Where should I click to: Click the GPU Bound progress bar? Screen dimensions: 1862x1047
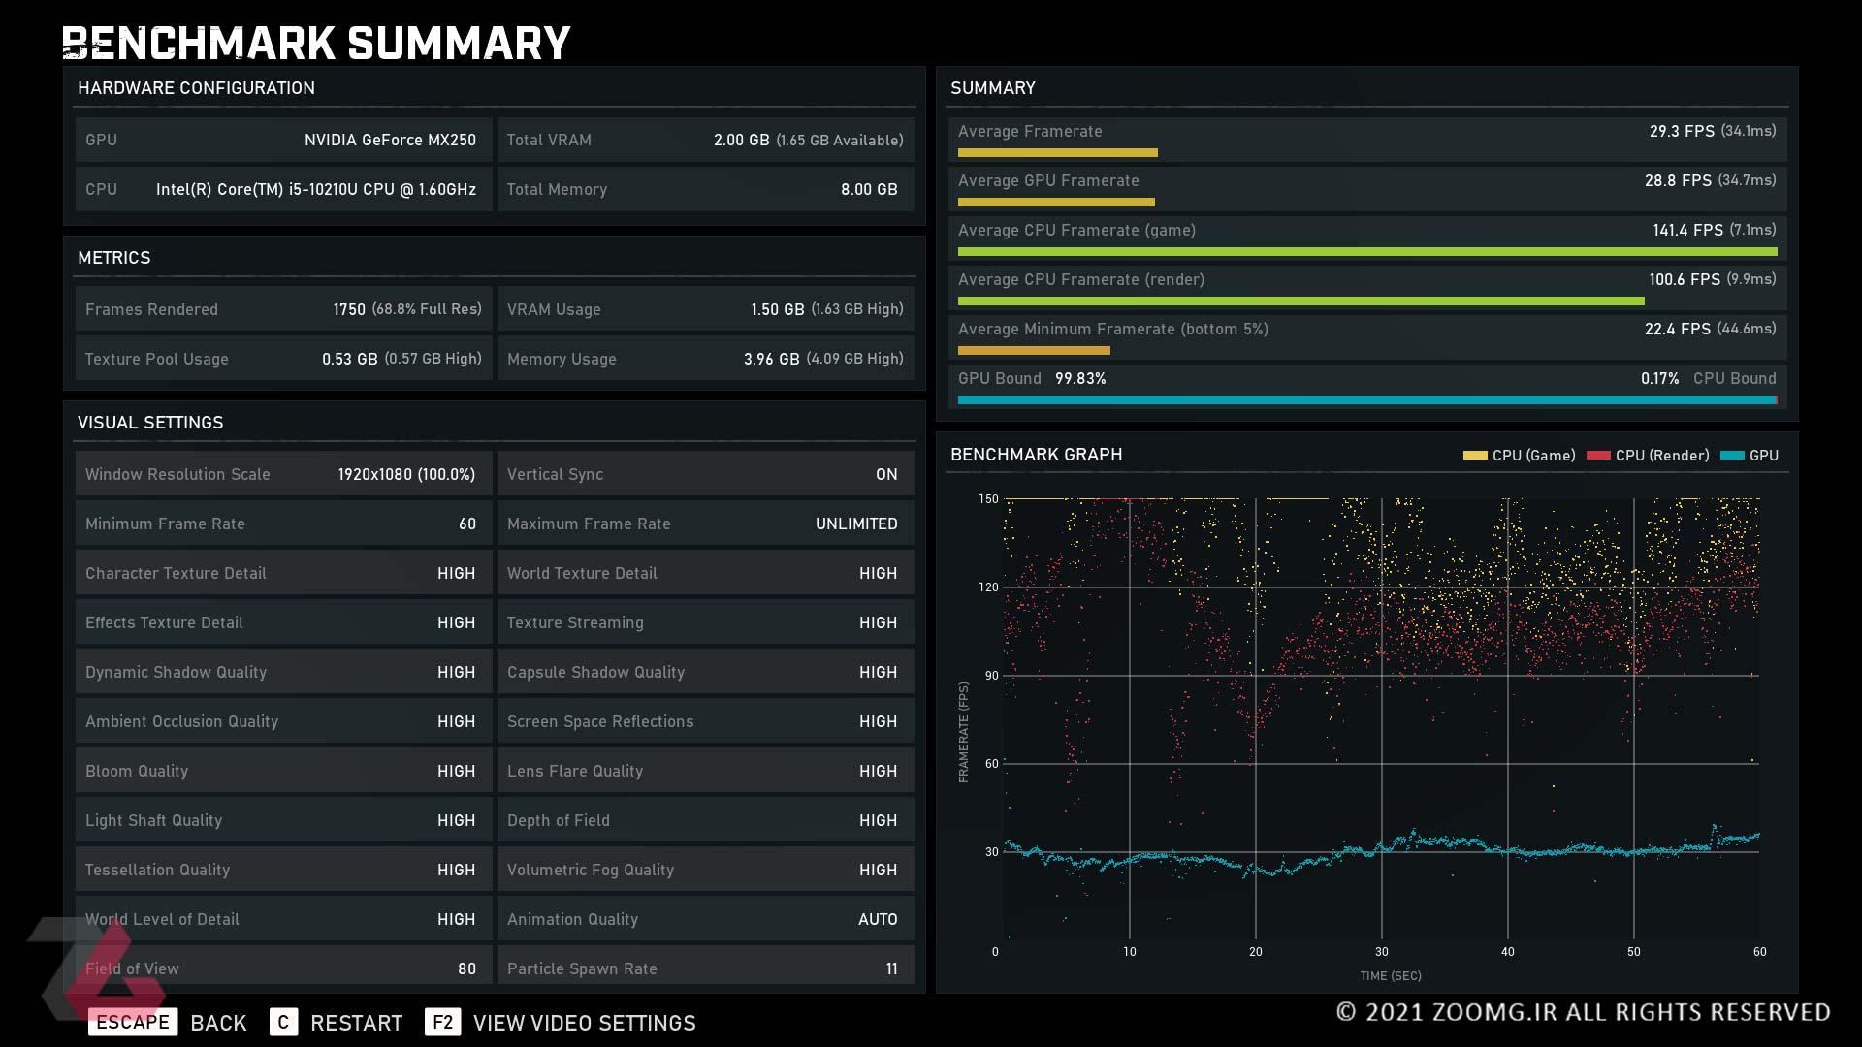click(x=1367, y=399)
